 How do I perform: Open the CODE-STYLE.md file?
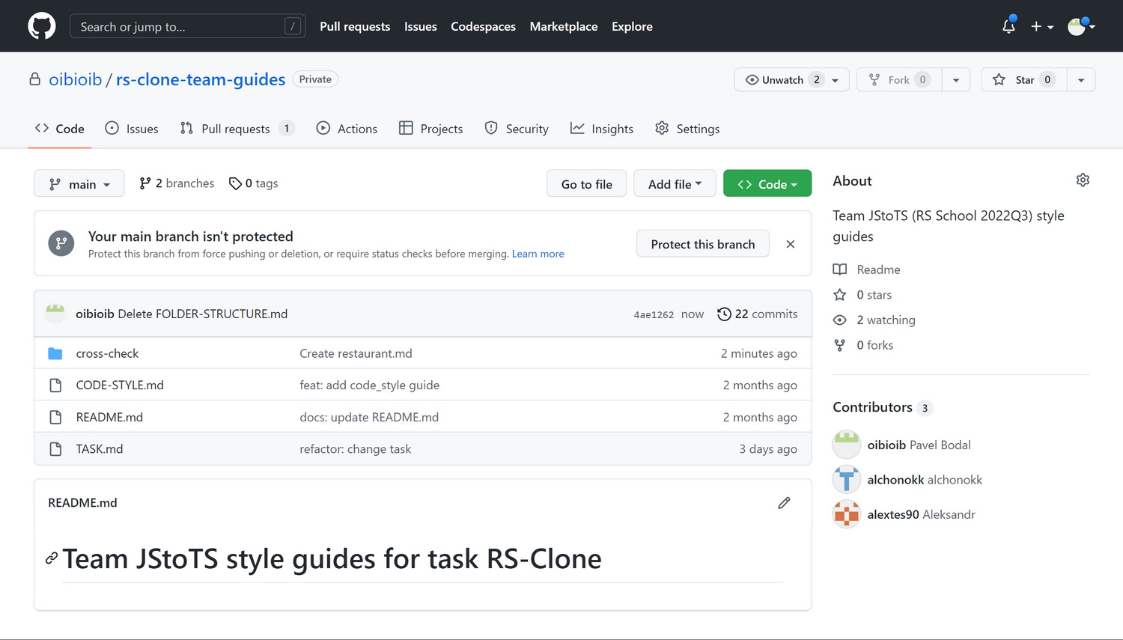click(x=120, y=385)
